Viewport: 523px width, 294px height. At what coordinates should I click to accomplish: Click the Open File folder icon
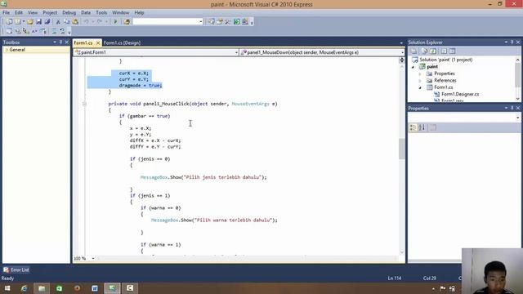(x=30, y=22)
